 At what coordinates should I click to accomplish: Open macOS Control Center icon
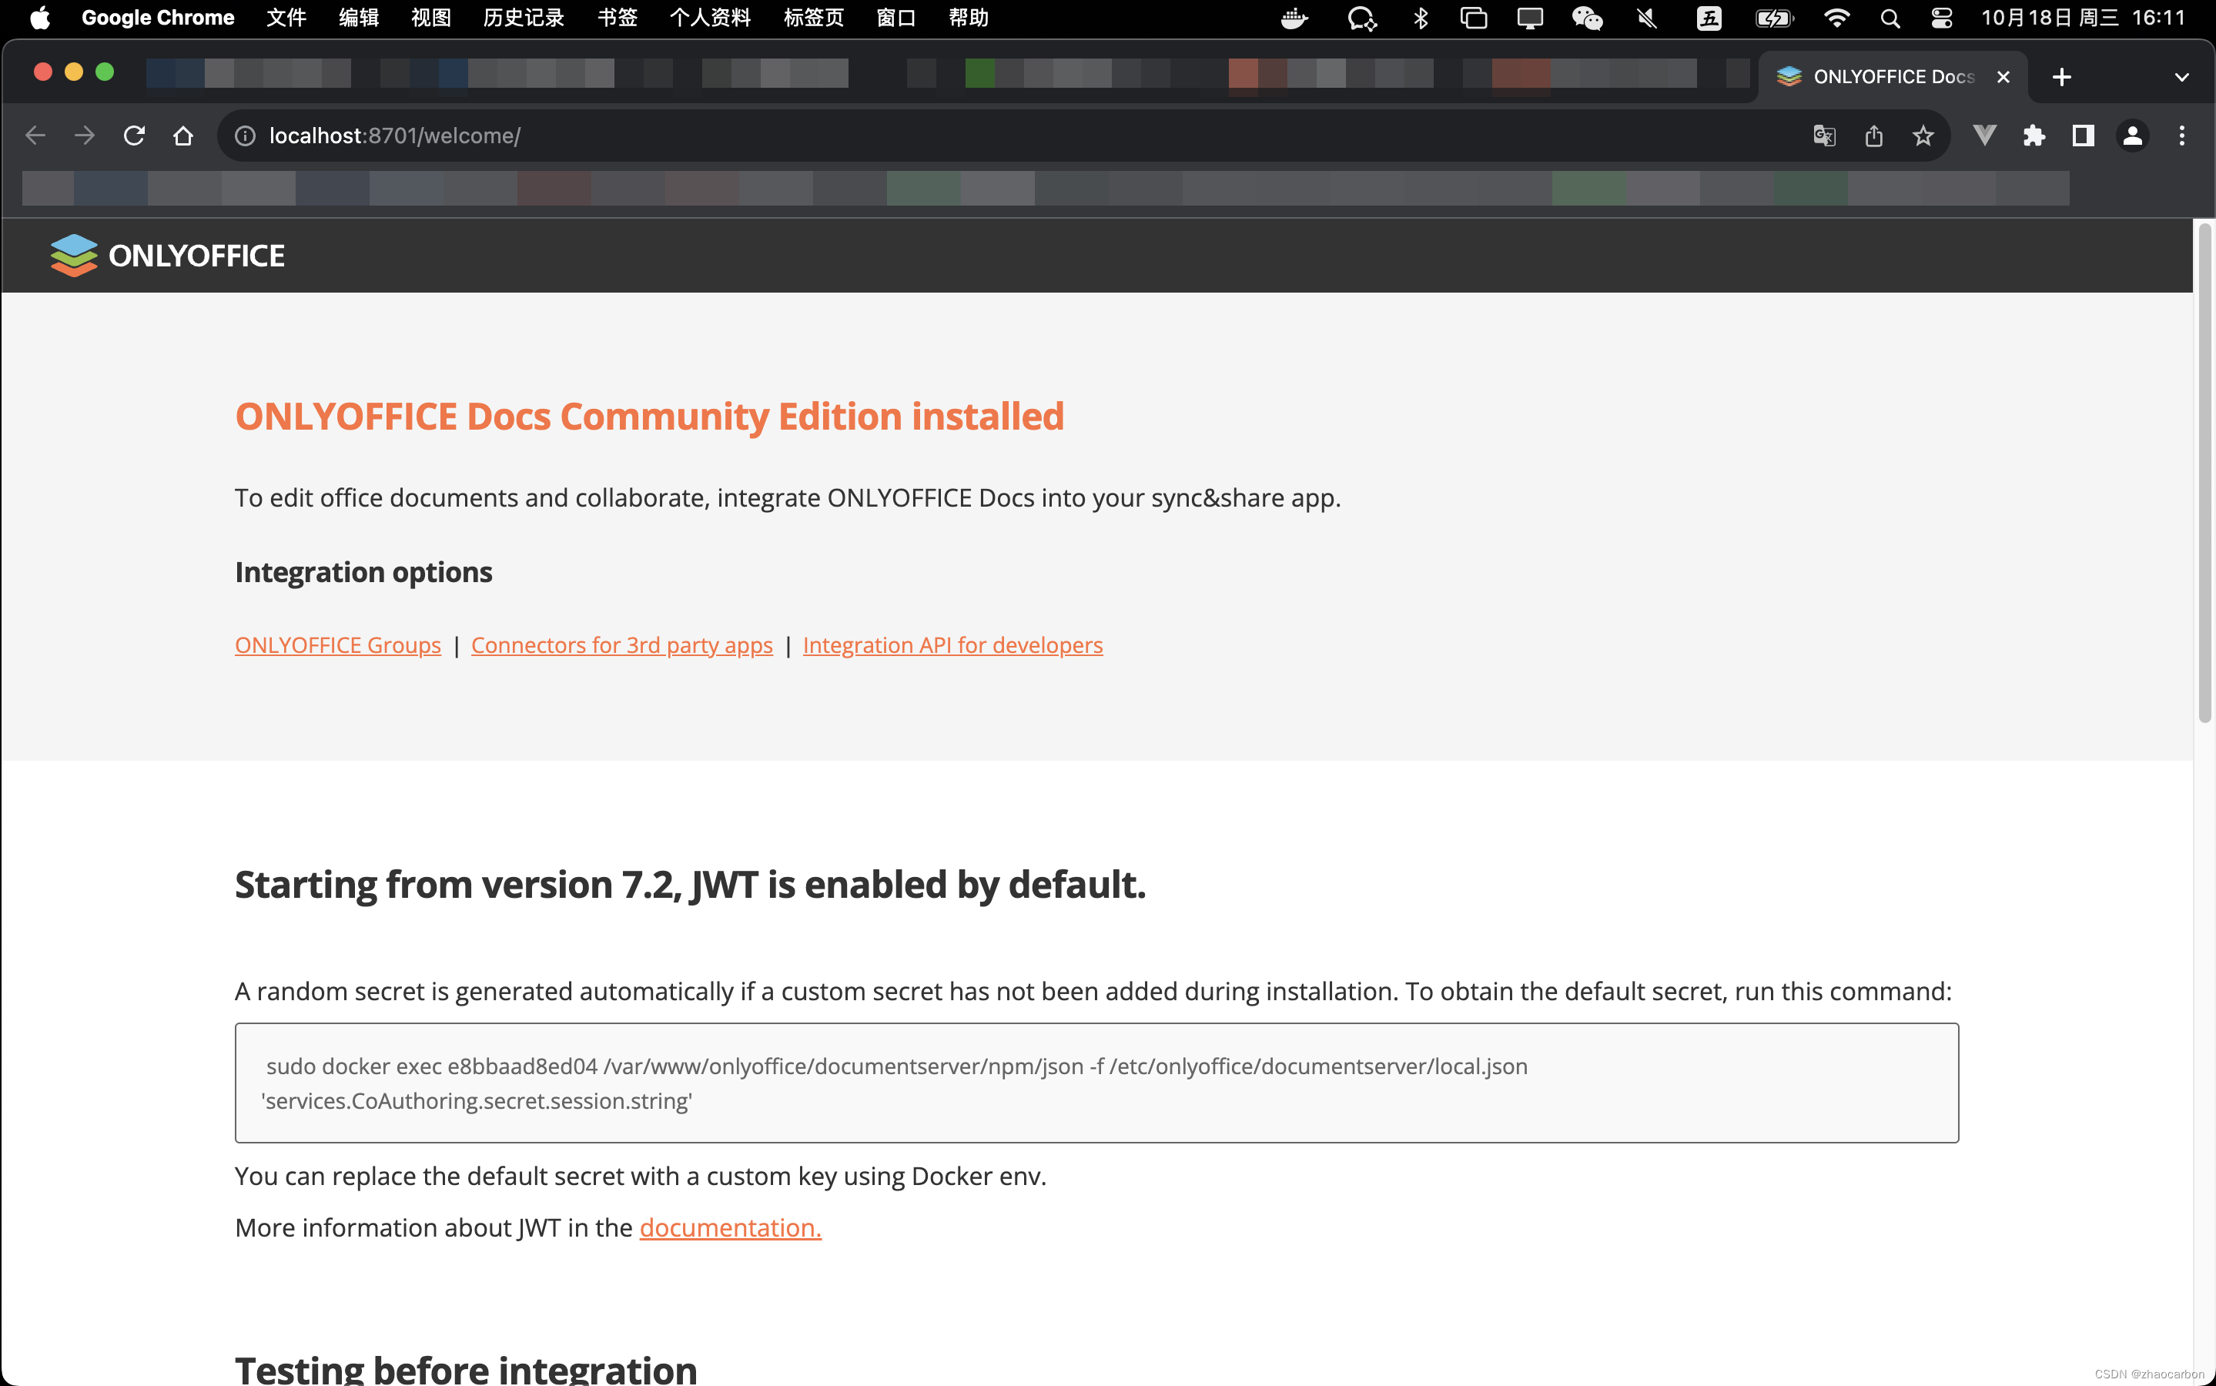(1941, 18)
